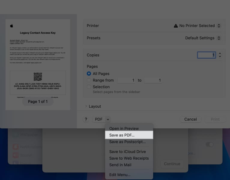Image resolution: width=230 pixels, height=180 pixels.
Task: Click the Apple logo on the preview page
Action: coord(12,26)
